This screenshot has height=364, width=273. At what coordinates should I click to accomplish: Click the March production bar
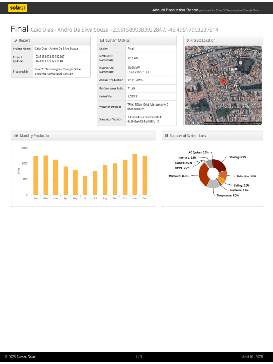[x=55, y=177]
